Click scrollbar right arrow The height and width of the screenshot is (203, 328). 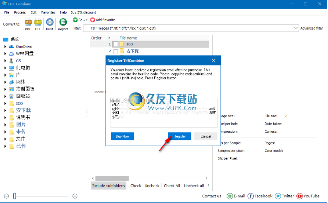206,178
